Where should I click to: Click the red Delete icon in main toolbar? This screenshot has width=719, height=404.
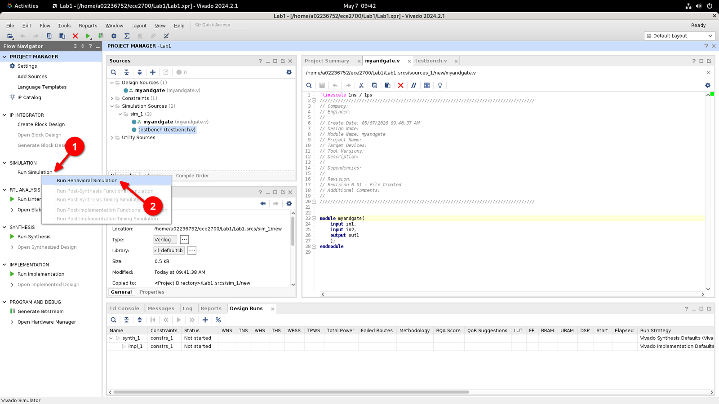[x=75, y=36]
